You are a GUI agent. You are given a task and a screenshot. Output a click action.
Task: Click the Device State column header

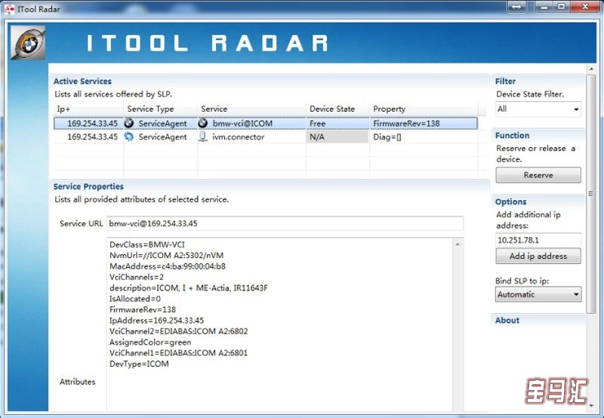pyautogui.click(x=337, y=109)
